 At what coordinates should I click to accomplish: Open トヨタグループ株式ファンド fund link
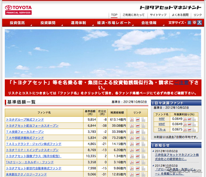coord(25,120)
